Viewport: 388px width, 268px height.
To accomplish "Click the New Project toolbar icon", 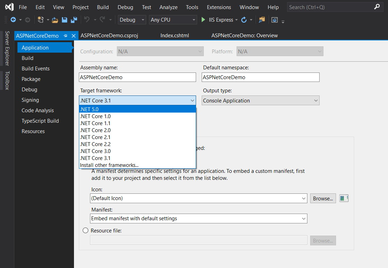I will coord(40,20).
